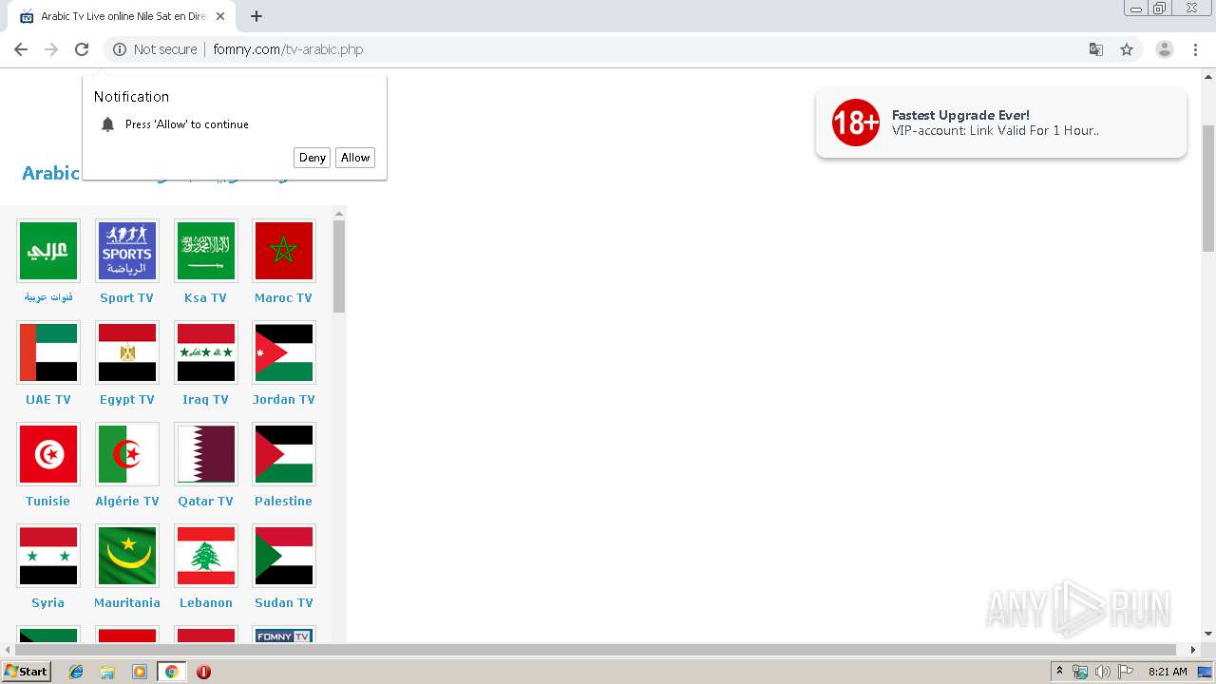
Task: Open the Palestine flag icon
Action: tap(283, 454)
